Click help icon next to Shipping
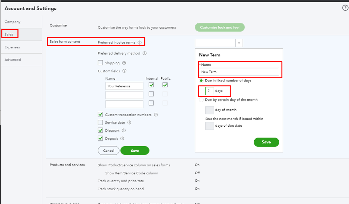This screenshot has height=204, width=349. click(x=124, y=63)
